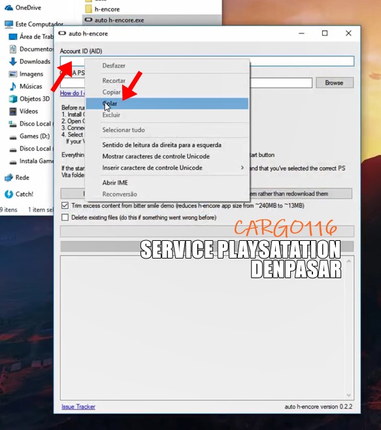Click the auto h-encore title bar app icon
This screenshot has width=381, height=430.
click(x=62, y=33)
